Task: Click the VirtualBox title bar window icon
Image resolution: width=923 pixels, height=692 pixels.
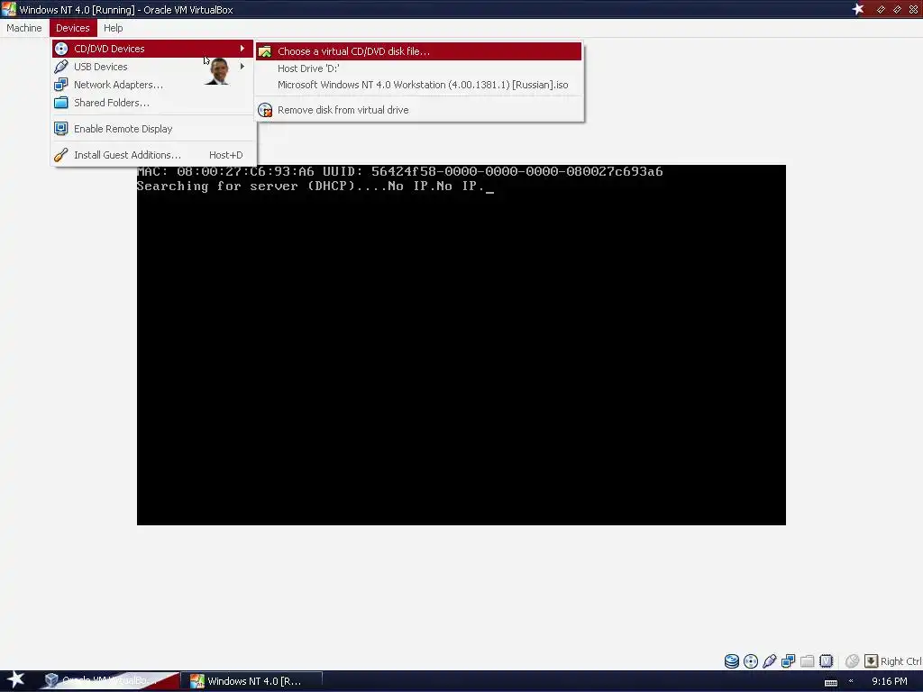Action: (x=9, y=9)
